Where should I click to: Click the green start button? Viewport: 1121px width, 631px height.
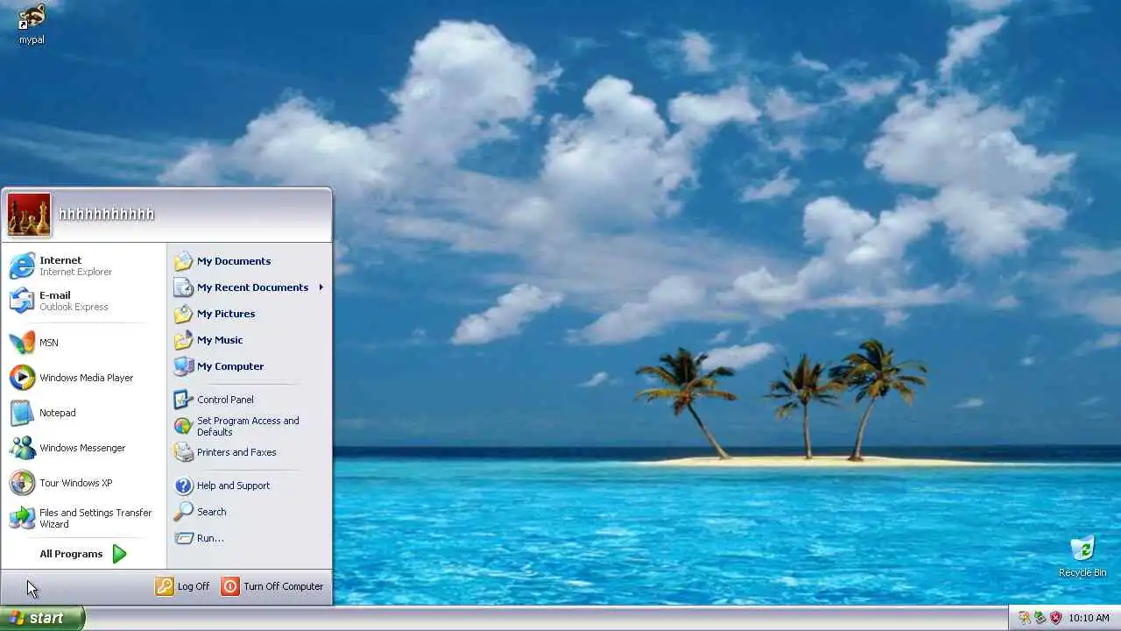point(42,618)
